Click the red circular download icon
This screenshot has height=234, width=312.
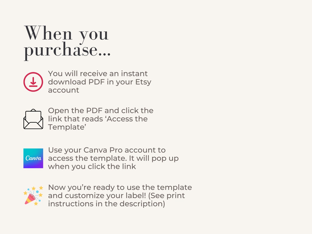pyautogui.click(x=33, y=82)
